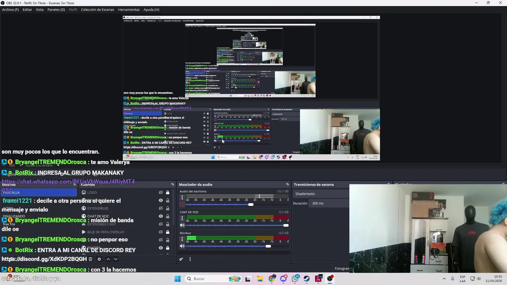Open the Ayuda (H) menu
This screenshot has width=507, height=285.
(x=151, y=9)
